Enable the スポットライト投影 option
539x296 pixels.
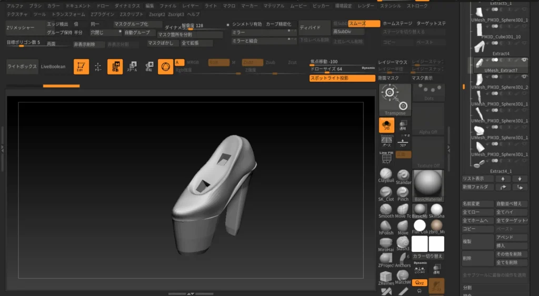tap(342, 78)
